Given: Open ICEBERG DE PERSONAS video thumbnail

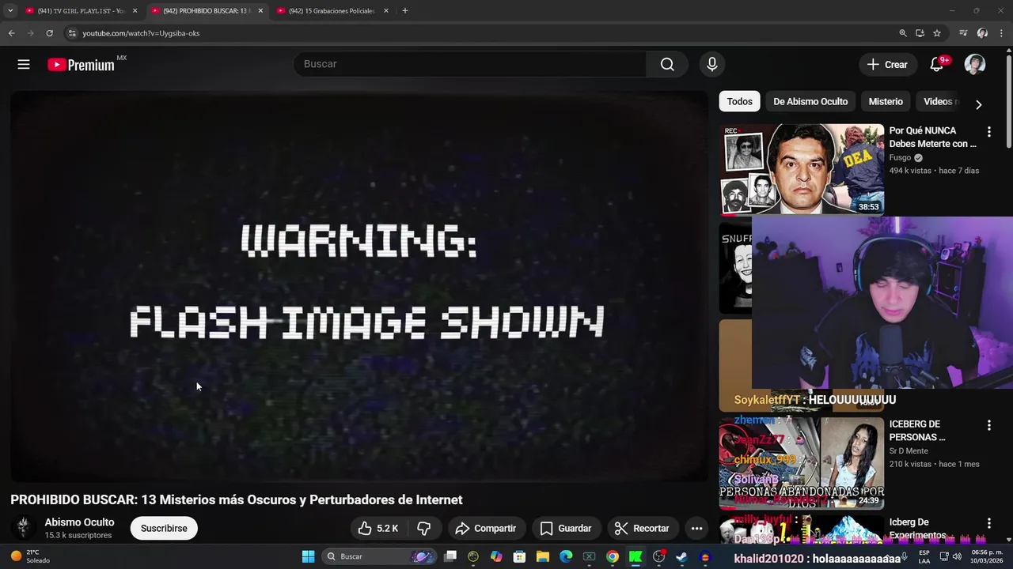Looking at the screenshot, I should [x=802, y=463].
